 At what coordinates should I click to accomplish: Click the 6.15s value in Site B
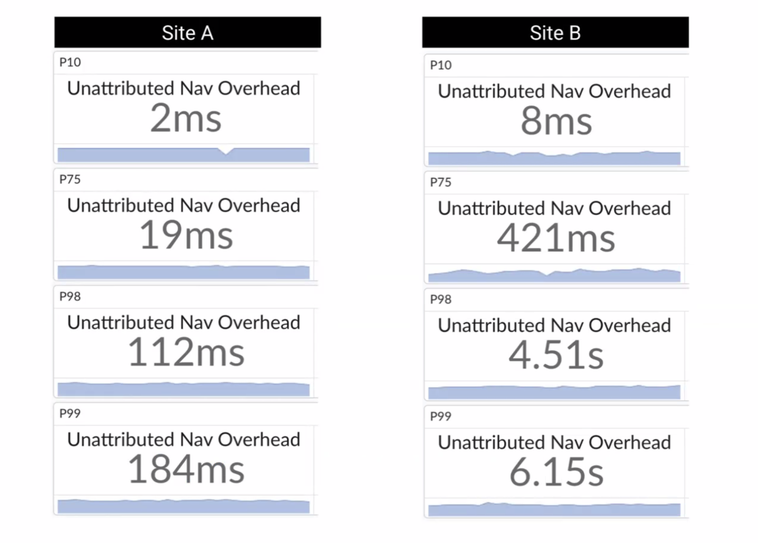coord(556,473)
